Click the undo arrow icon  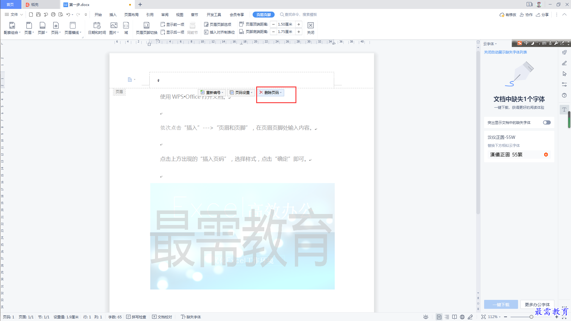coord(68,15)
